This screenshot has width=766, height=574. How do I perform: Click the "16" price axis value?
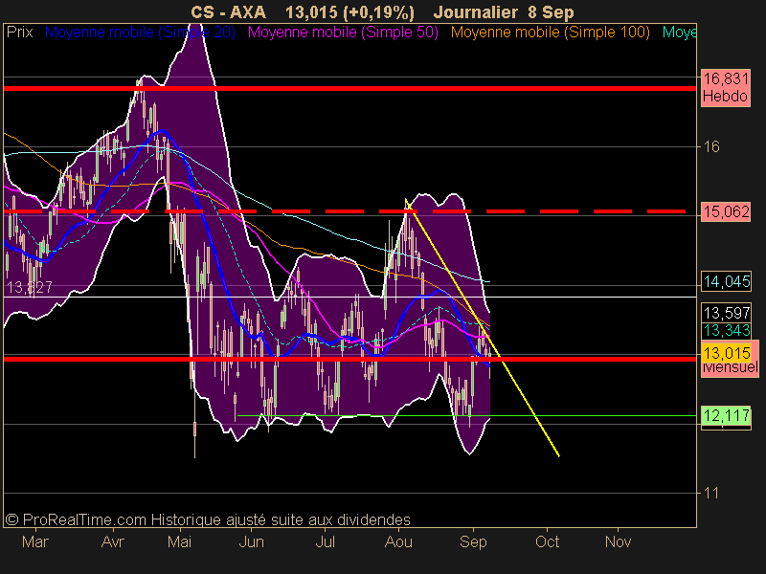point(711,146)
